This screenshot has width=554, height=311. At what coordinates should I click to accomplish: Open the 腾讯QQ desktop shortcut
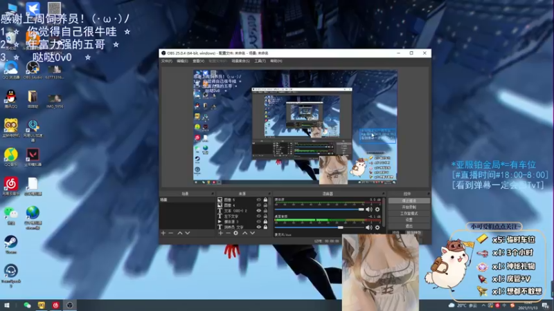coord(11,99)
